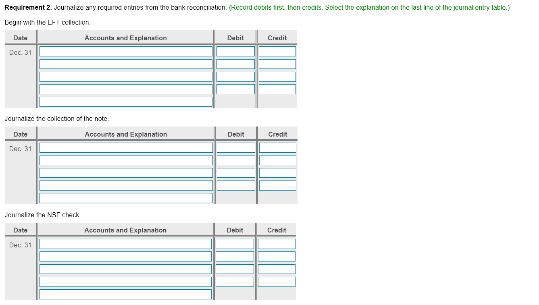Click fourth row Debit field in EFT collection
Viewport: 539px width, 305px height.
click(235, 89)
